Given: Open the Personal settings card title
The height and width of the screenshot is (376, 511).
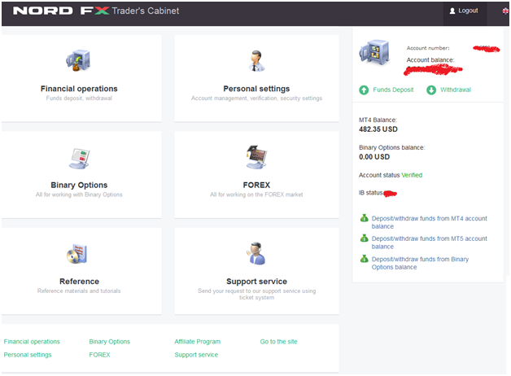Looking at the screenshot, I should [x=256, y=89].
